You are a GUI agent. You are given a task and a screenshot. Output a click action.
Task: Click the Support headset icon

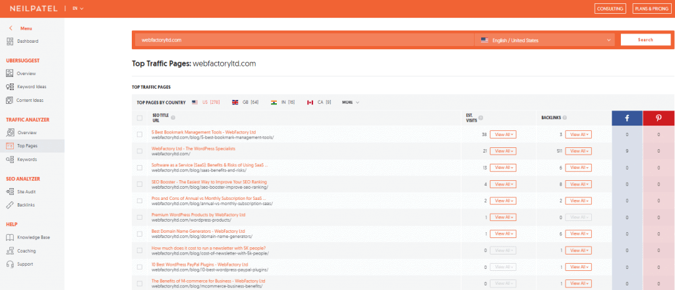point(10,264)
